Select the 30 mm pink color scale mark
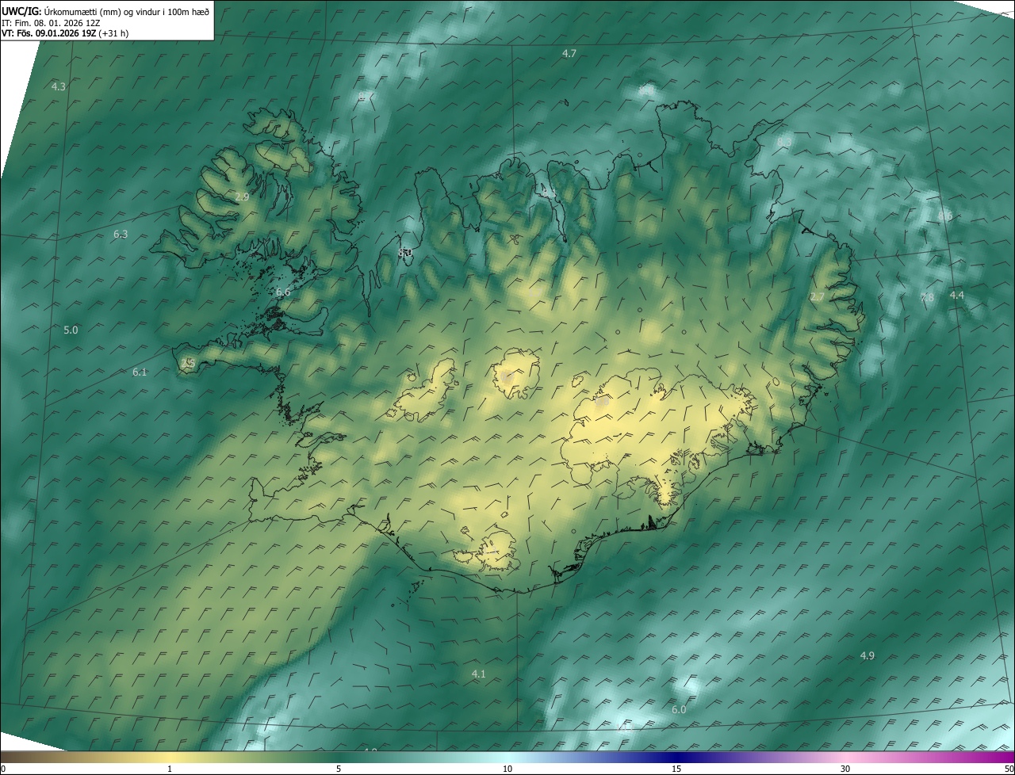Viewport: 1015px width, 775px height. point(845,769)
